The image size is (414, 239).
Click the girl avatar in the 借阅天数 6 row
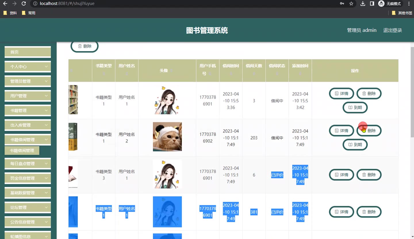(x=167, y=174)
